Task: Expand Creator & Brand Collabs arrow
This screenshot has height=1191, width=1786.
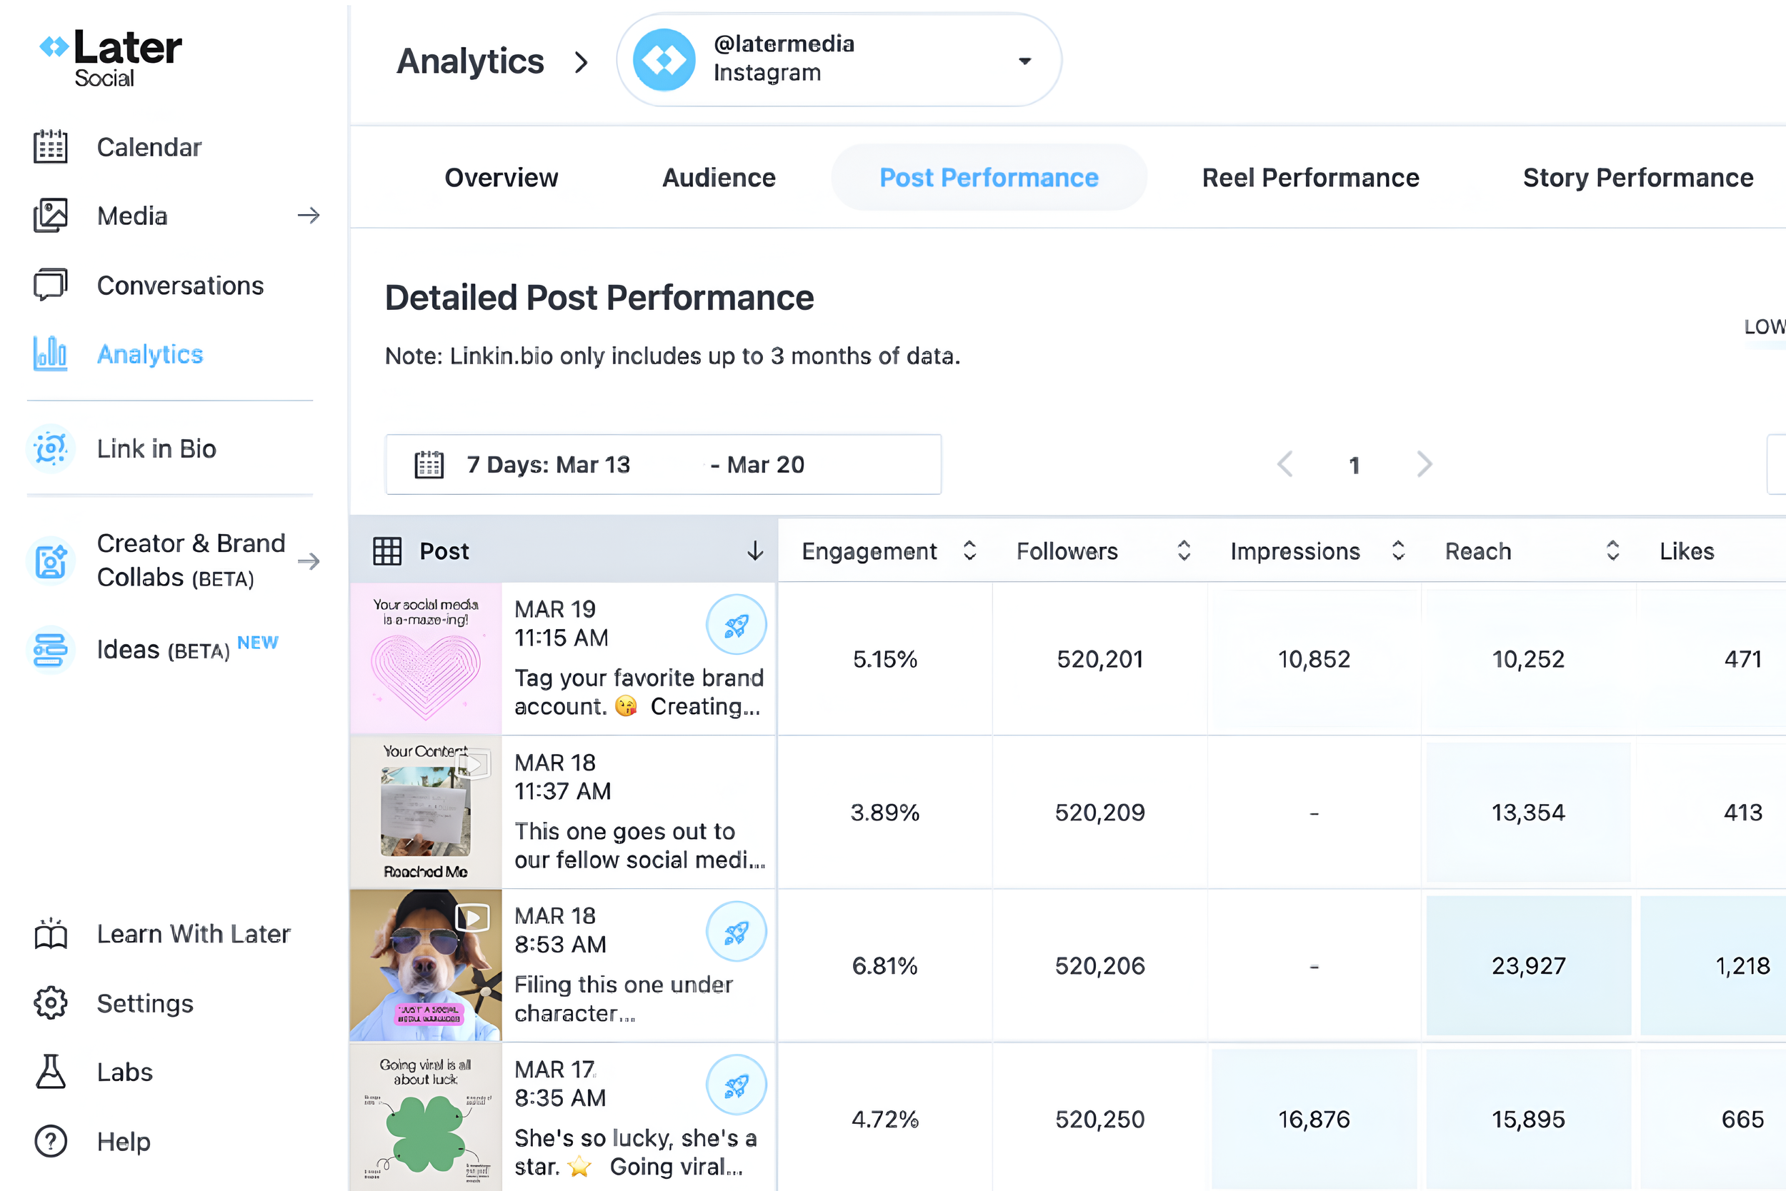Action: click(x=308, y=561)
